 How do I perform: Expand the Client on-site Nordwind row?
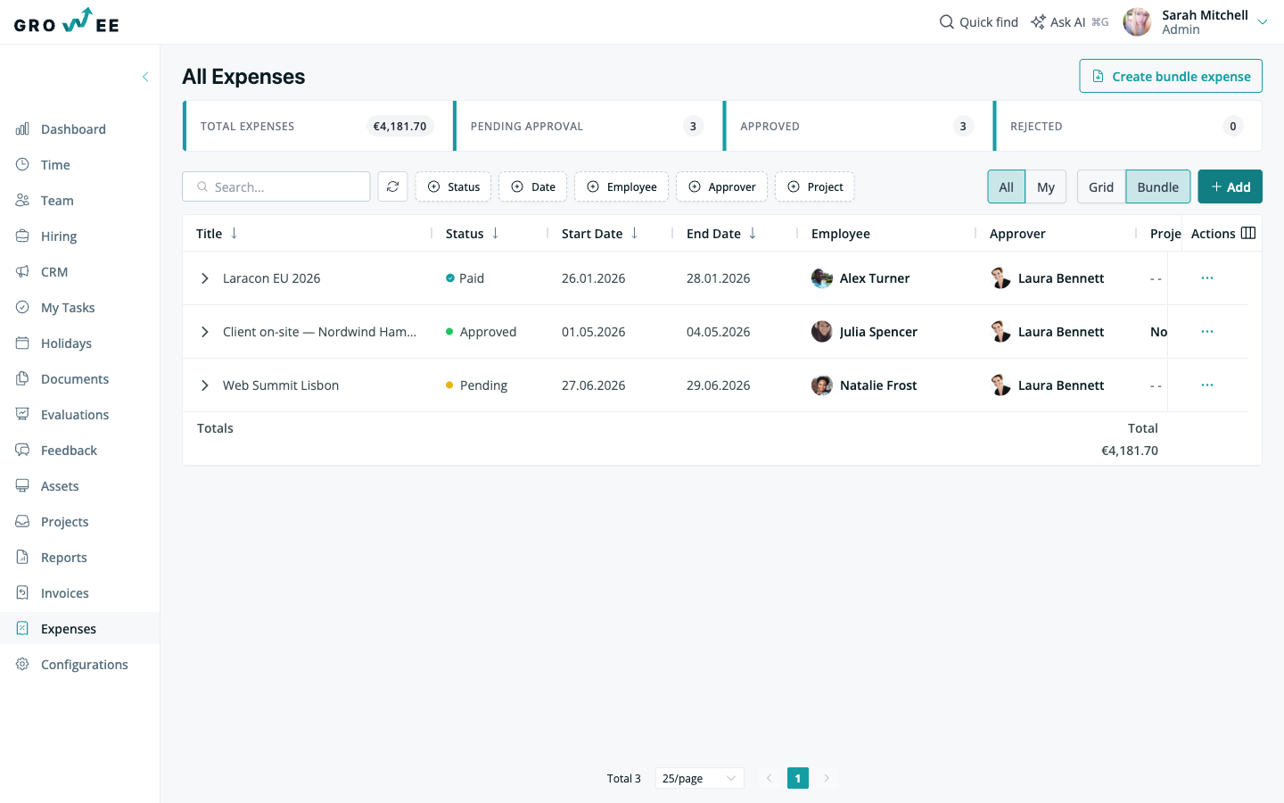pos(205,332)
